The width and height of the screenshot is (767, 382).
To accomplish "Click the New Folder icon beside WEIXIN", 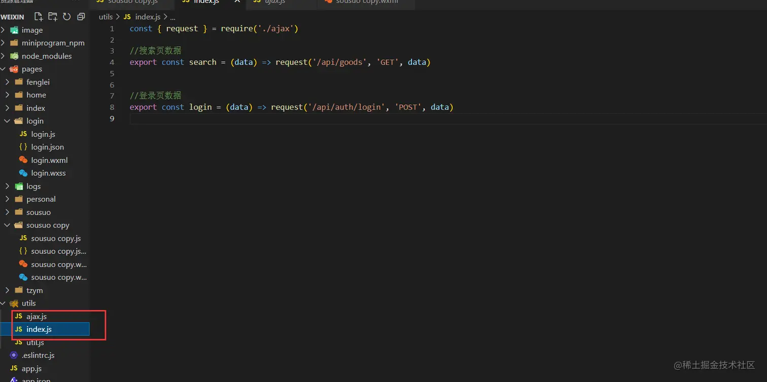I will pyautogui.click(x=53, y=17).
